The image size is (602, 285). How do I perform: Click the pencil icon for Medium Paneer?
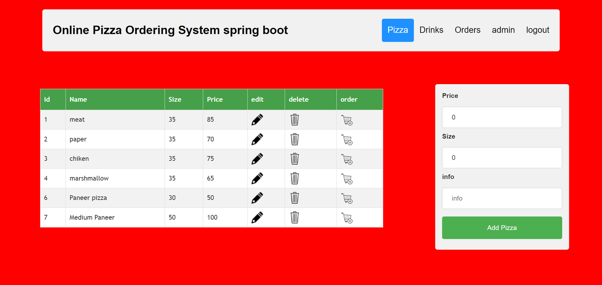pos(257,217)
